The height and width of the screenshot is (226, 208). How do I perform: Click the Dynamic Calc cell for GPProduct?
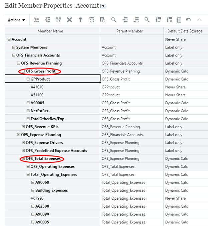[x=176, y=79]
